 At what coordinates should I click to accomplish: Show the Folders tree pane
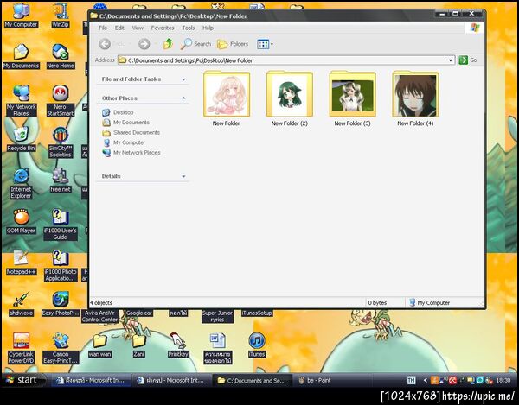[233, 44]
